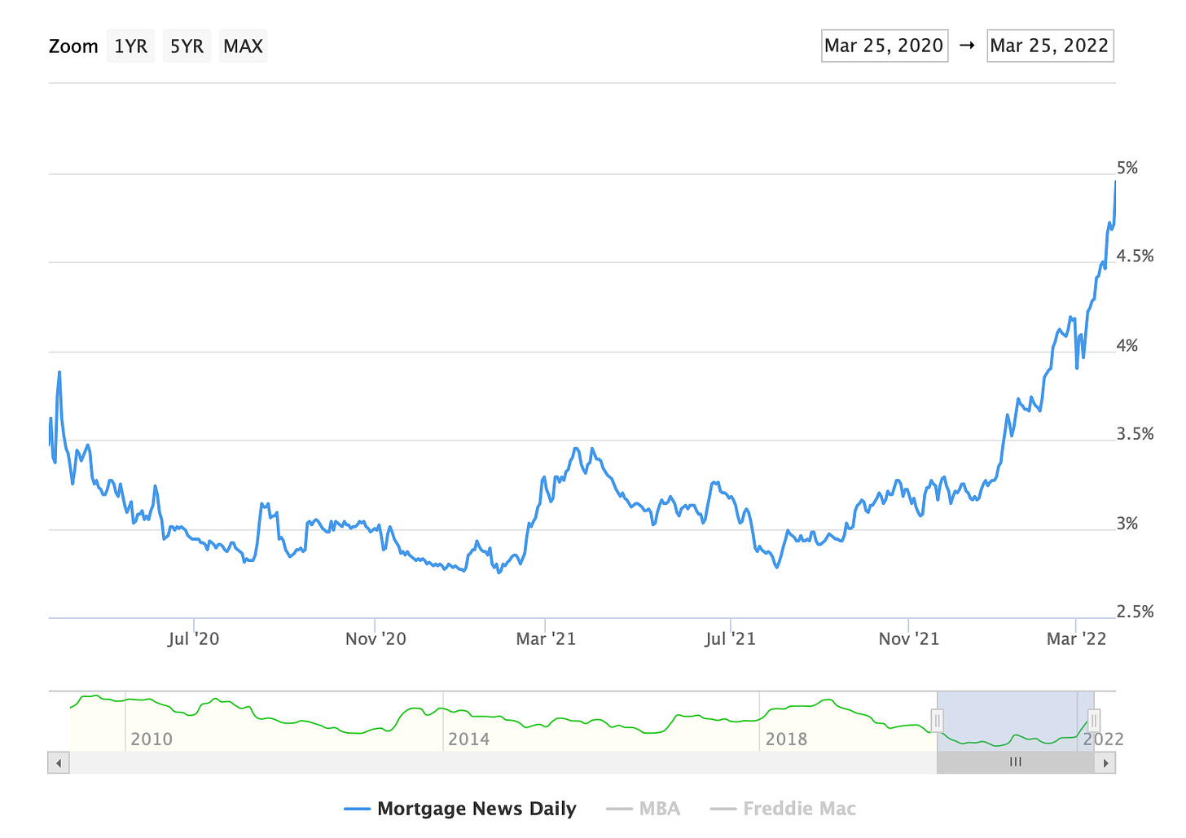The height and width of the screenshot is (838, 1186).
Task: Click the 3% y-axis label
Action: click(1127, 524)
